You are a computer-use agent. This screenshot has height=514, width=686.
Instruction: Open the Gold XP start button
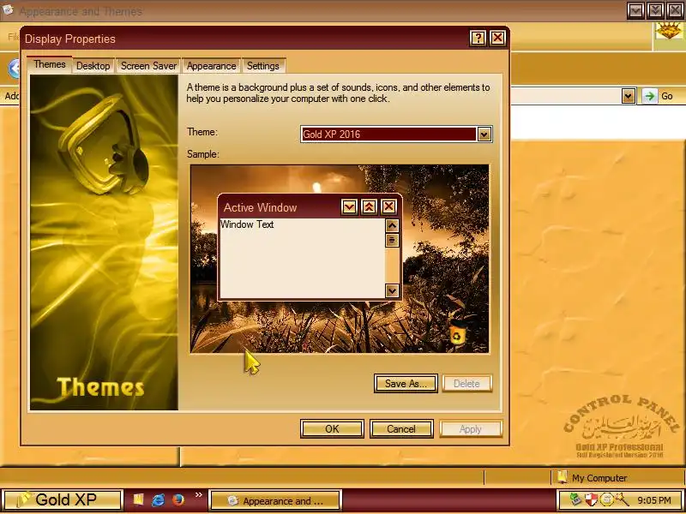pos(62,500)
